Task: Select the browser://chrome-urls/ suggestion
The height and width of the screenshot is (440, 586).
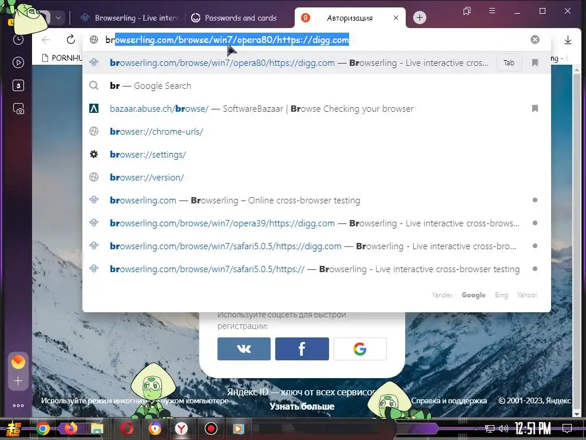Action: tap(316, 132)
